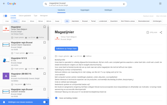Choose the Alle location chip
Image resolution: width=167 pixels, height=105 pixels.
coord(67,21)
